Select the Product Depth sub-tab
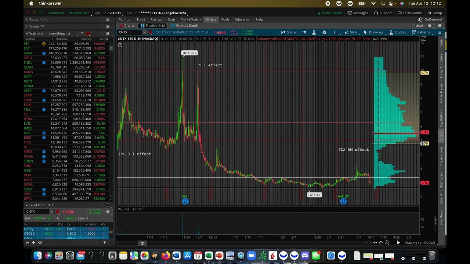 [x=184, y=26]
